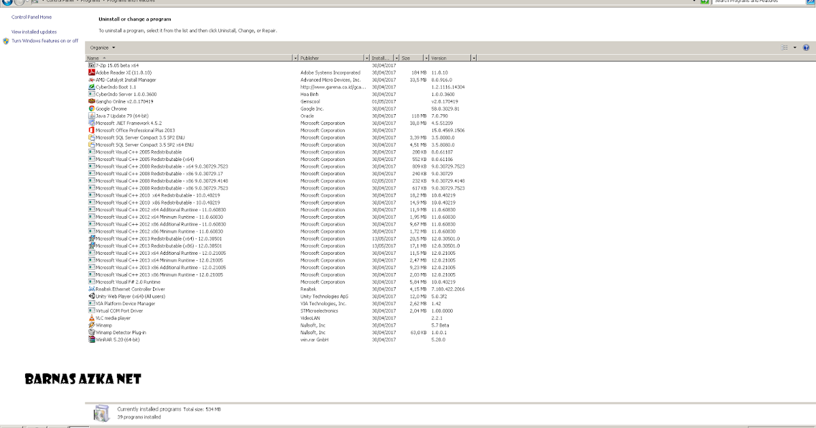Click the size value 184 MB

[419, 72]
